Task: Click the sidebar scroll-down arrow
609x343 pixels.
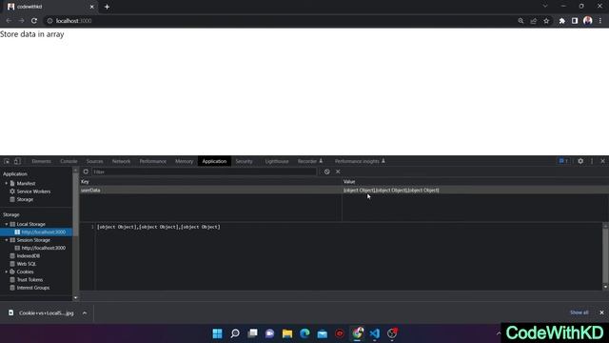Action: tap(76, 298)
